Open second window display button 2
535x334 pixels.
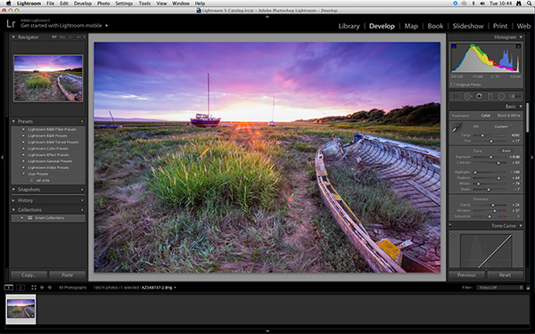point(21,288)
